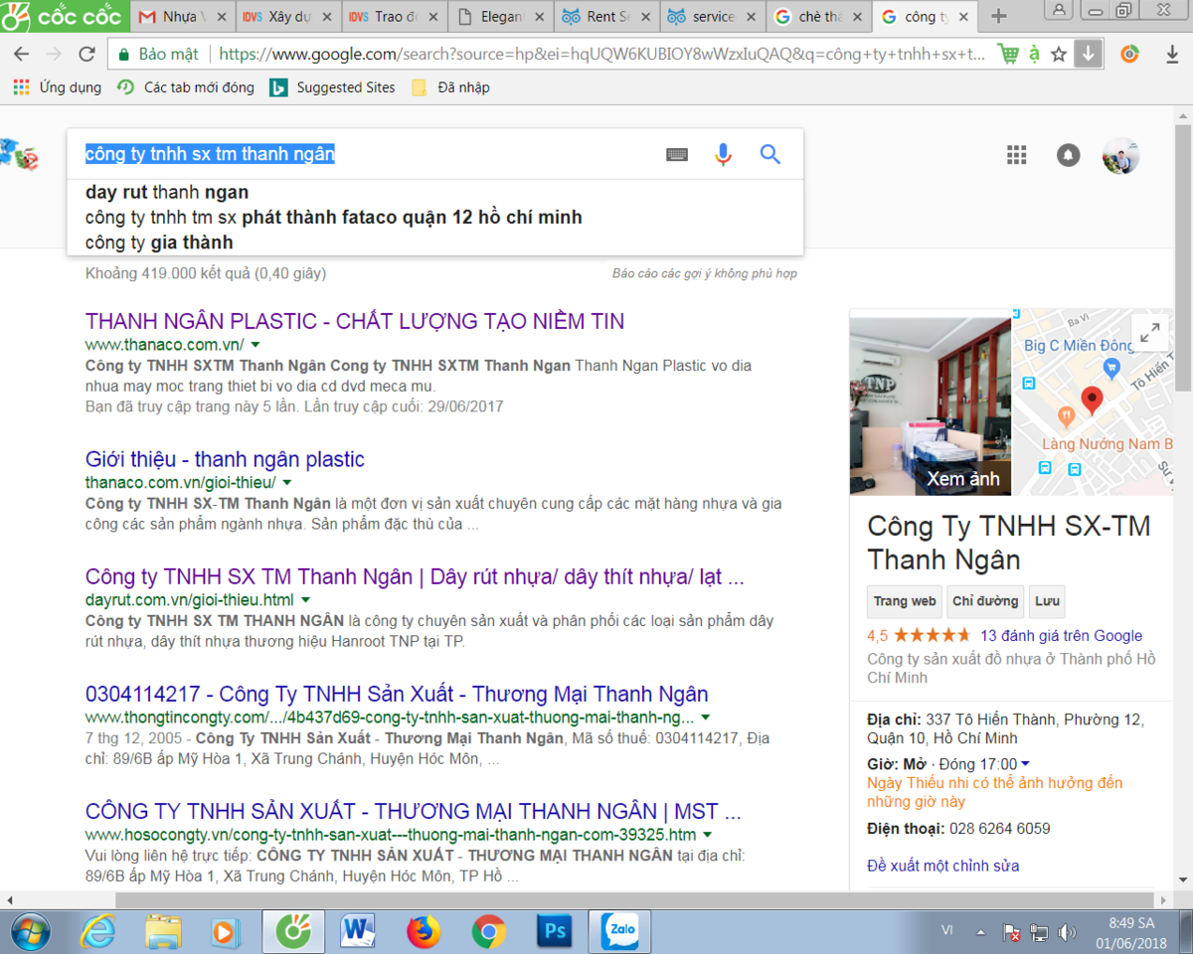Switch to the chè thá Google tab
Screen dimensions: 1193x954
819,17
